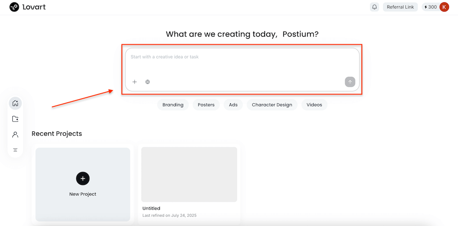
Task: Click the black plus New Project icon
Action: [x=82, y=178]
